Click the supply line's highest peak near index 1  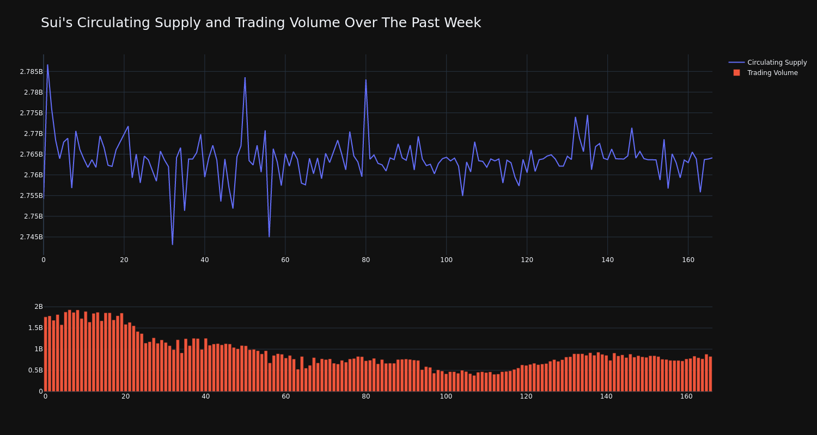[47, 65]
